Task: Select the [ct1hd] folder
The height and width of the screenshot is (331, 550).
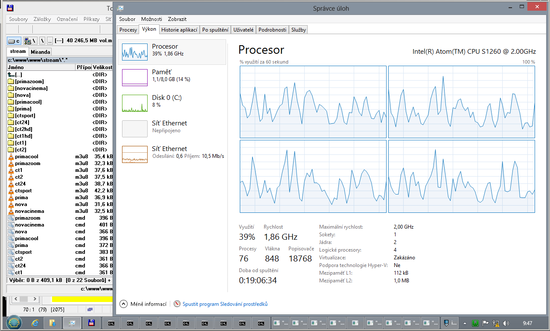Action: tap(60, 136)
